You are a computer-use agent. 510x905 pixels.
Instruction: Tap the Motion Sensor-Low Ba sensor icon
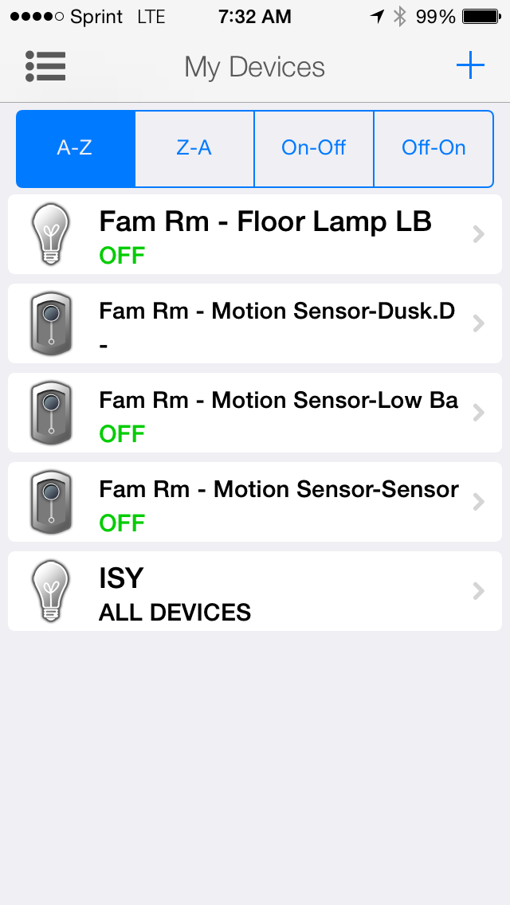coord(50,412)
